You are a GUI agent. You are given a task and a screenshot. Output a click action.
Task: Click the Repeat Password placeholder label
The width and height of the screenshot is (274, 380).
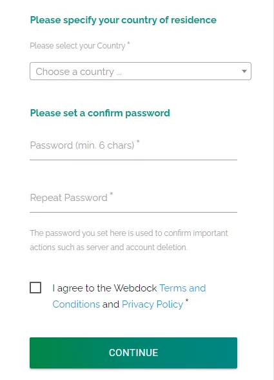tap(69, 198)
